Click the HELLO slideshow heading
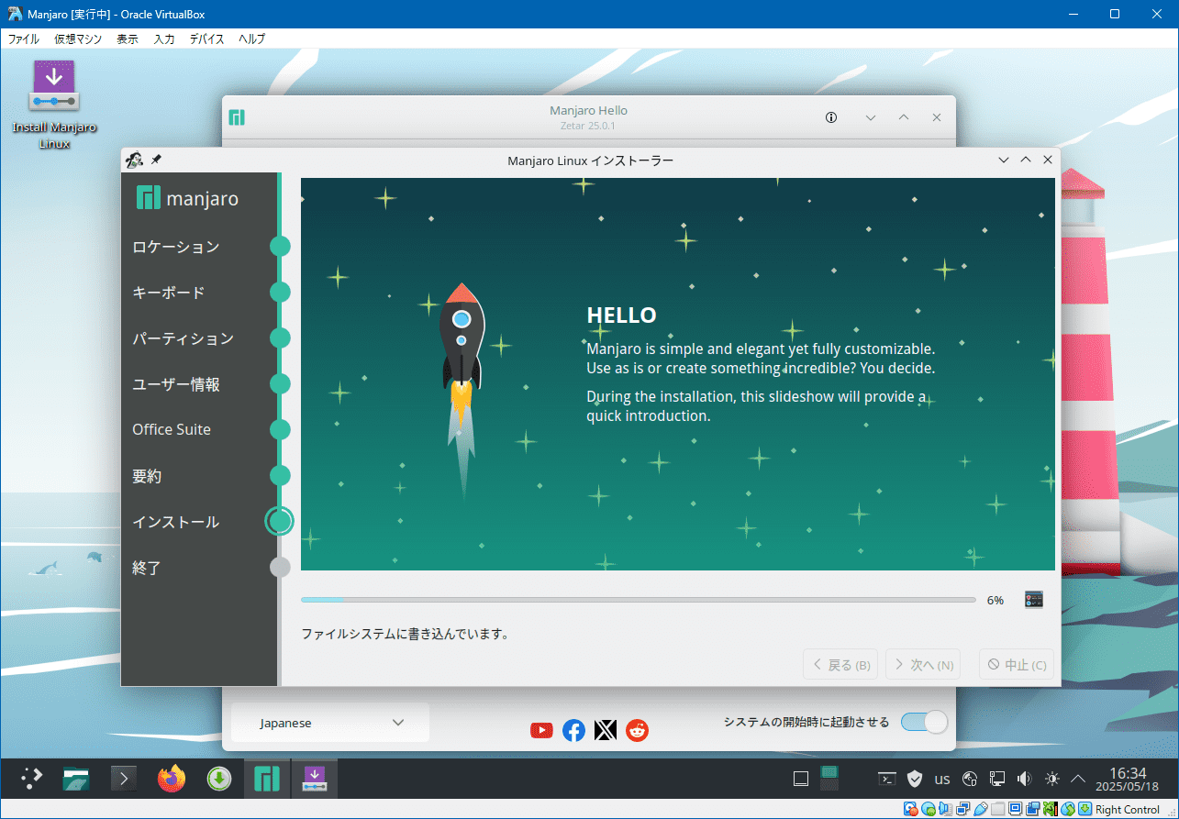Screen dimensions: 1179x819 pyautogui.click(x=622, y=315)
